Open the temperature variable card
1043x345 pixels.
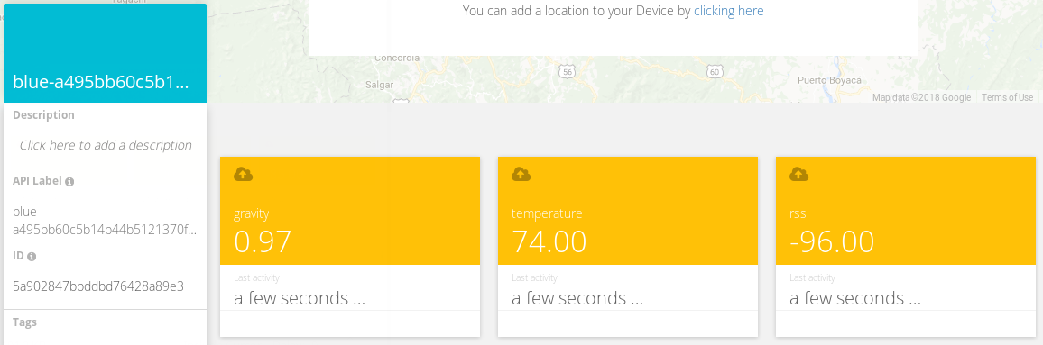coord(628,247)
